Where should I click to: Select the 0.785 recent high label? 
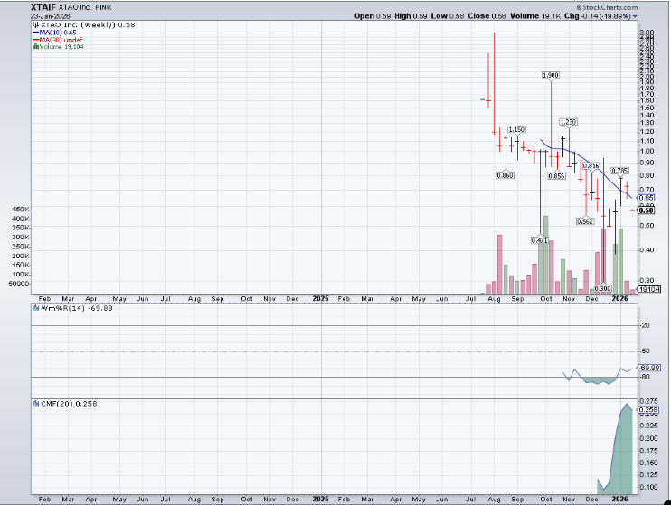(x=620, y=170)
